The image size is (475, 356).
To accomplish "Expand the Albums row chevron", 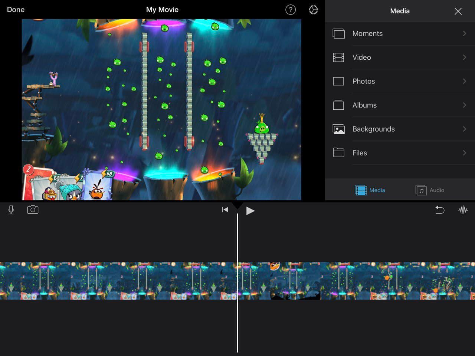I will (464, 105).
